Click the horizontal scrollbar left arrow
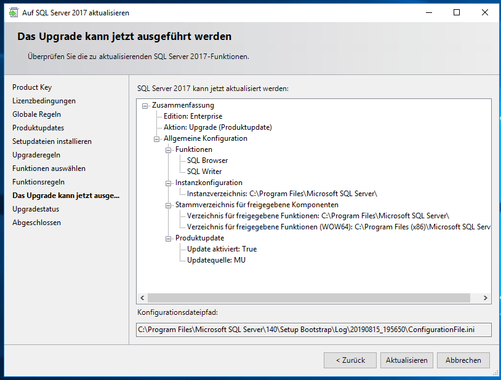 pyautogui.click(x=142, y=298)
